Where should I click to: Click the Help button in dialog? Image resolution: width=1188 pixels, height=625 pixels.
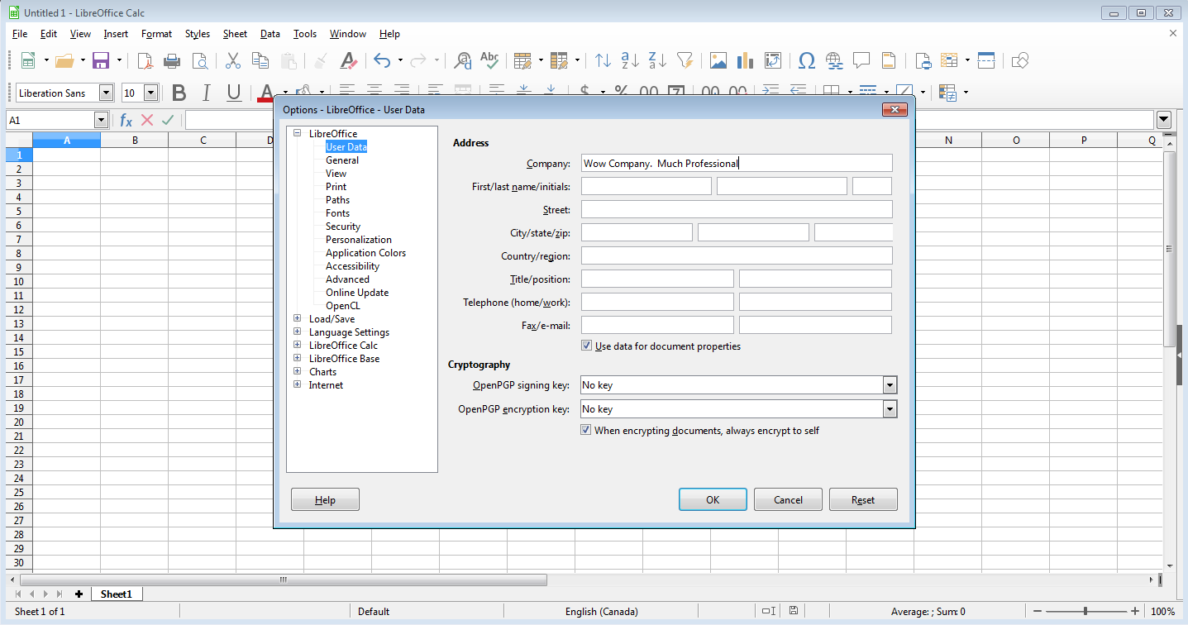coord(325,499)
